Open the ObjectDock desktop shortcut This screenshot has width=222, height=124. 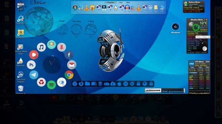coord(21,20)
